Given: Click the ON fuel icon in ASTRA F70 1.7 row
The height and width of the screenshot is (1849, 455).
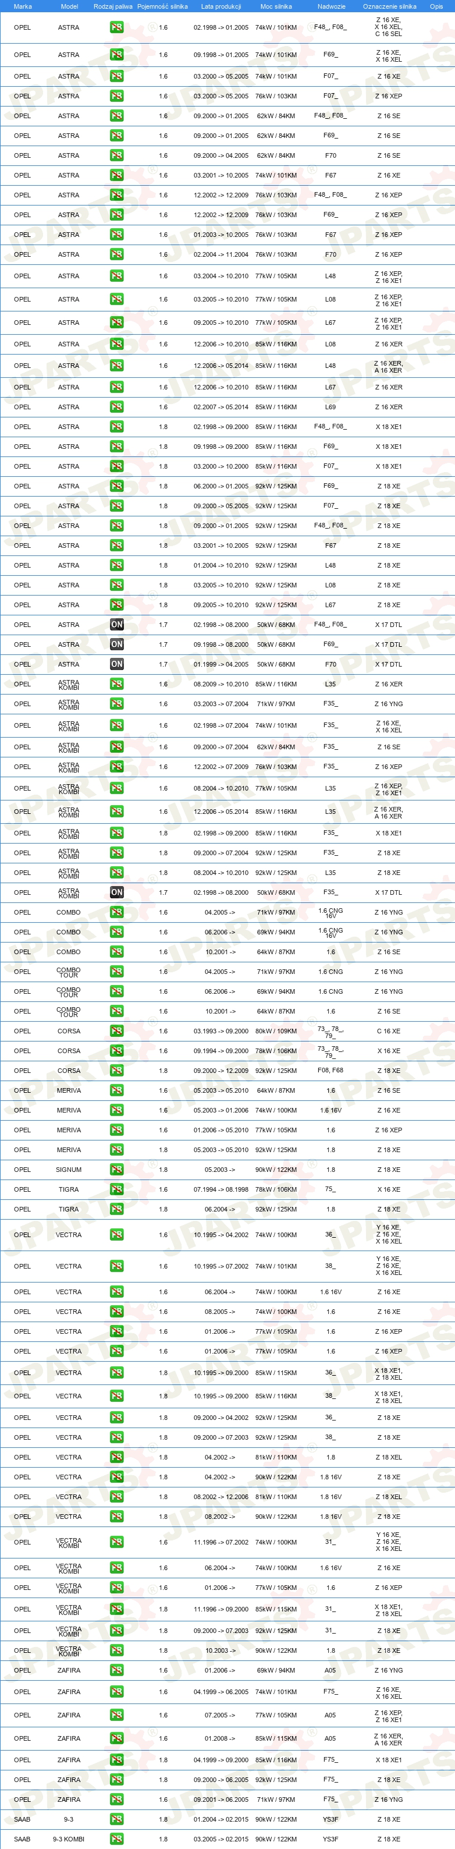Looking at the screenshot, I should click(x=116, y=664).
